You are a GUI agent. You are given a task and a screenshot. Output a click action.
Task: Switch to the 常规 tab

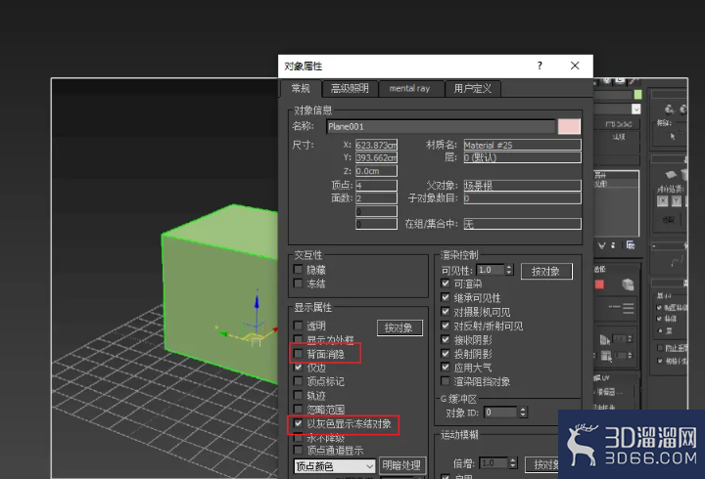[301, 88]
